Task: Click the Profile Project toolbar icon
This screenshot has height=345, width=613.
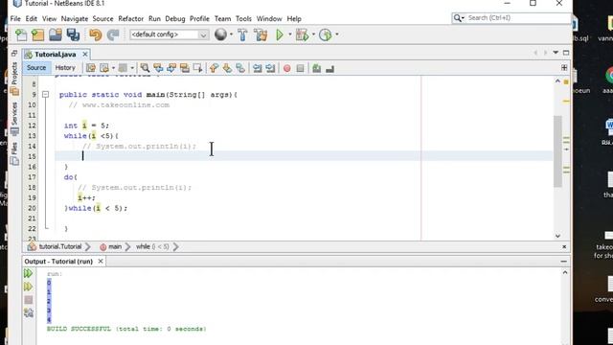Action: 325,34
